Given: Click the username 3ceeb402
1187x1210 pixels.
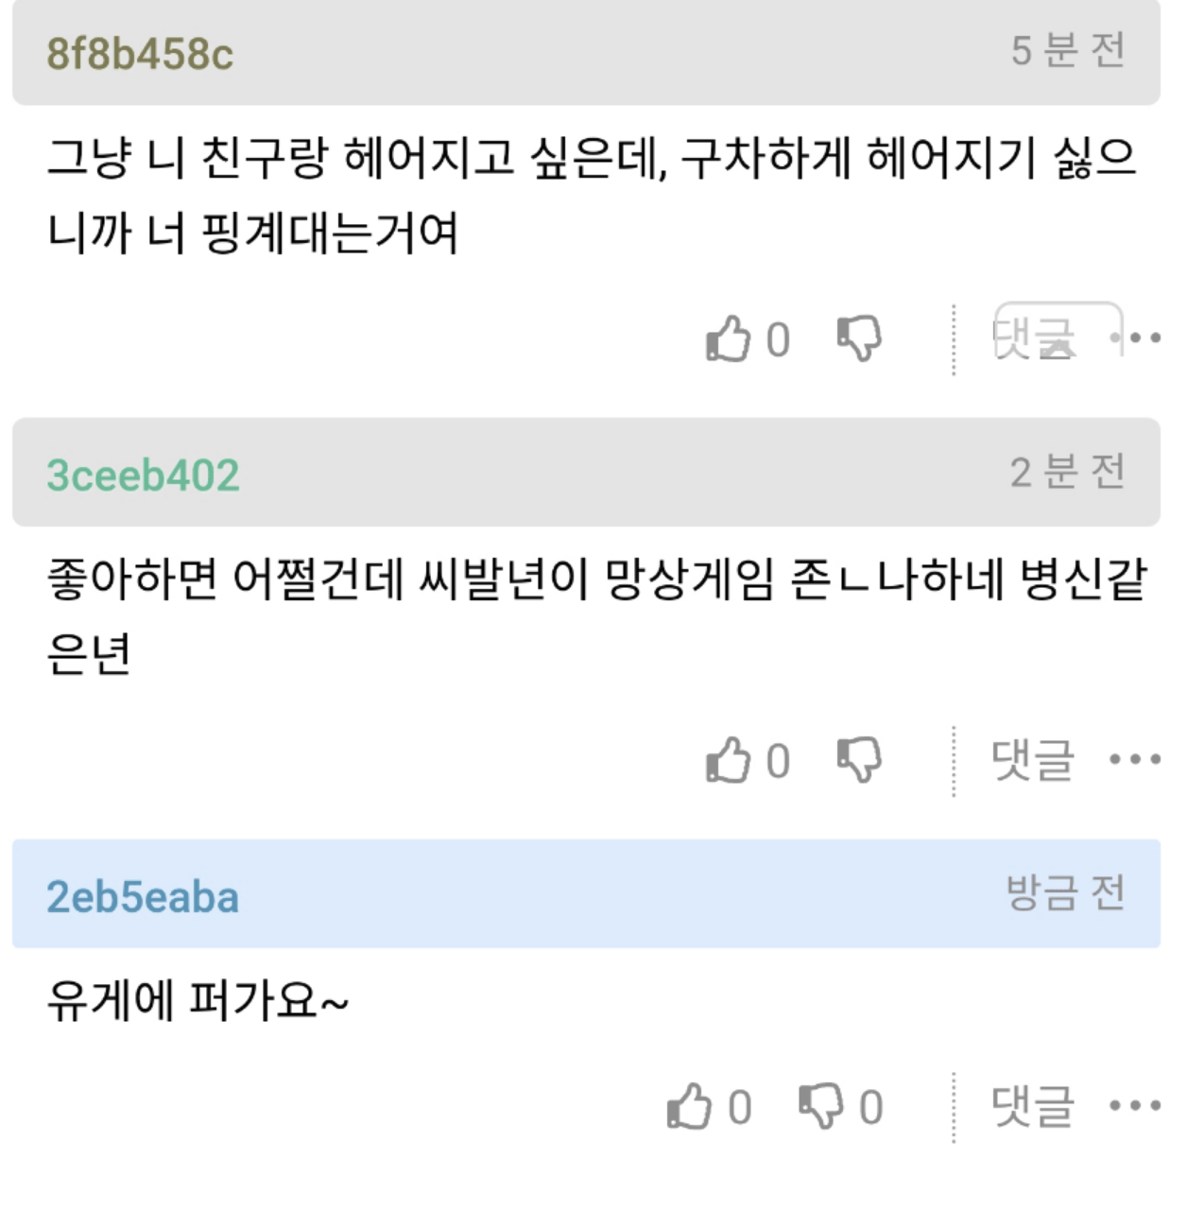Looking at the screenshot, I should [x=140, y=473].
